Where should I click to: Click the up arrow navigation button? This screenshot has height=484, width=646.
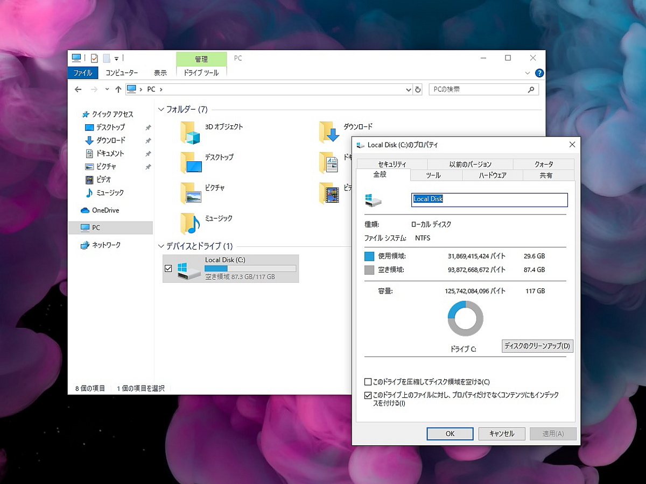pyautogui.click(x=118, y=89)
